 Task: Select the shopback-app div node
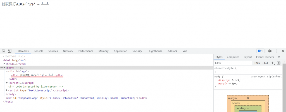point(77,98)
